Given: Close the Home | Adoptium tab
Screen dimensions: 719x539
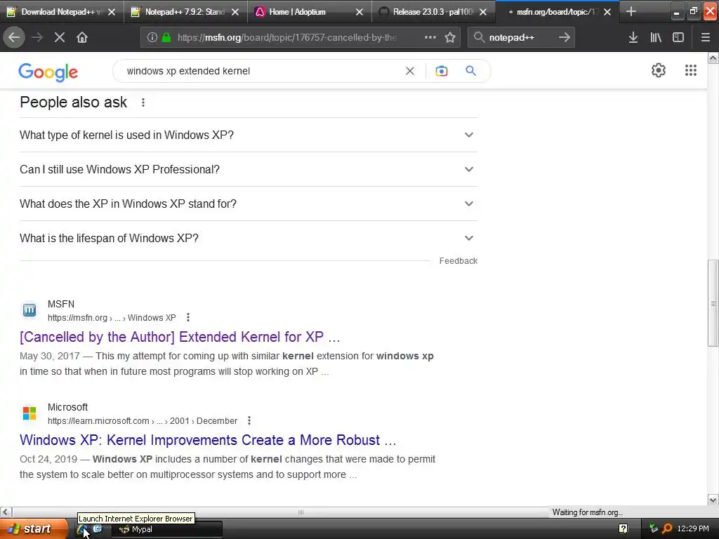Looking at the screenshot, I should [x=359, y=13].
